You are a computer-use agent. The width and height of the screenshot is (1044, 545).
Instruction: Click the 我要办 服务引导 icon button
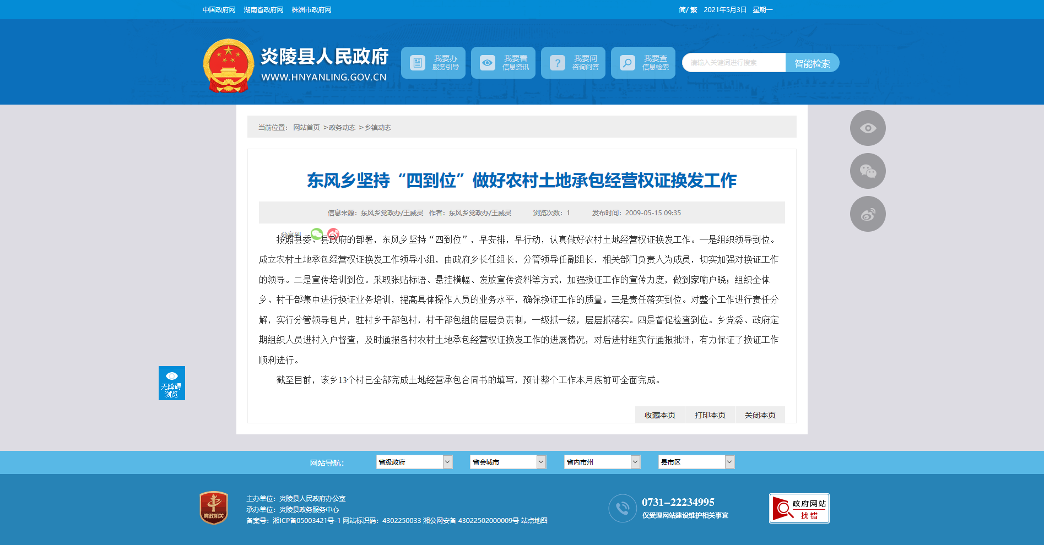coord(418,63)
